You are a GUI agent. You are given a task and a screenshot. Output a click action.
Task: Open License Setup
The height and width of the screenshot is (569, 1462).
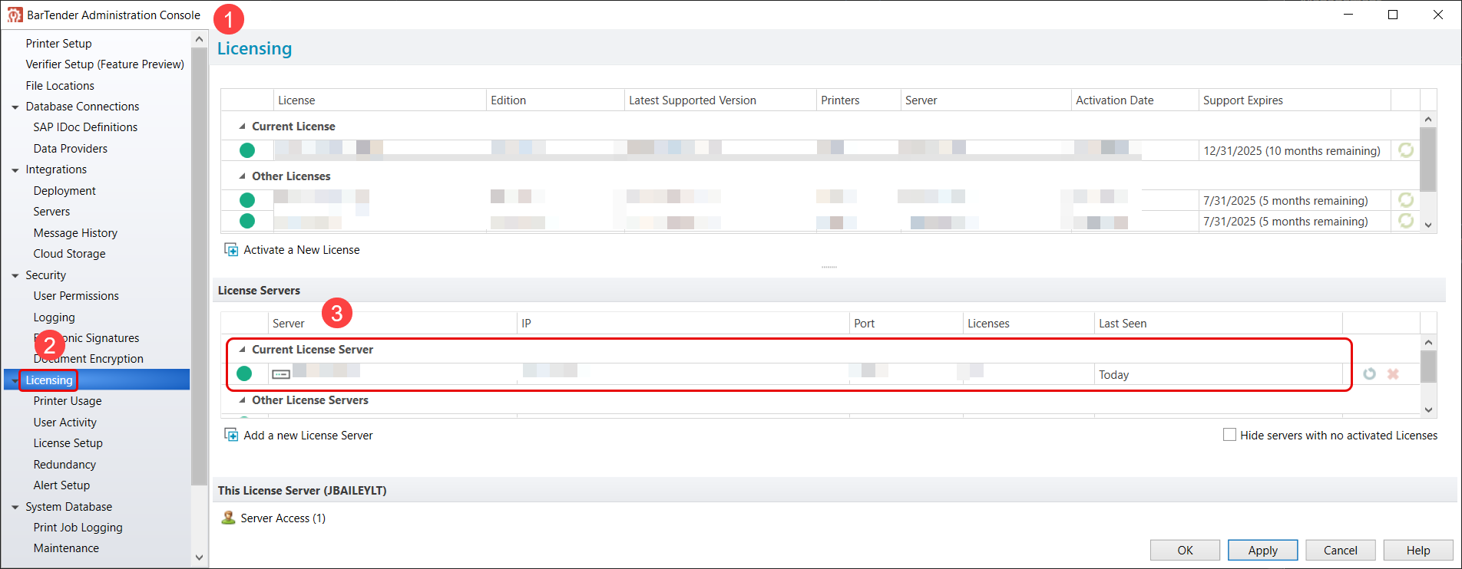coord(68,443)
